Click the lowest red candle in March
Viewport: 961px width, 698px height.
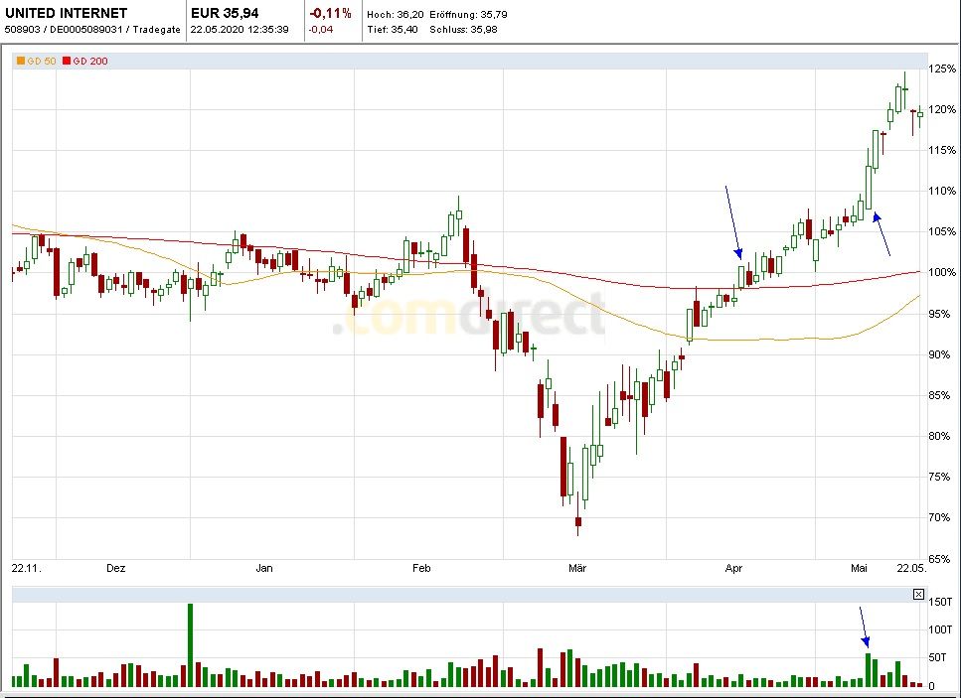click(x=578, y=521)
